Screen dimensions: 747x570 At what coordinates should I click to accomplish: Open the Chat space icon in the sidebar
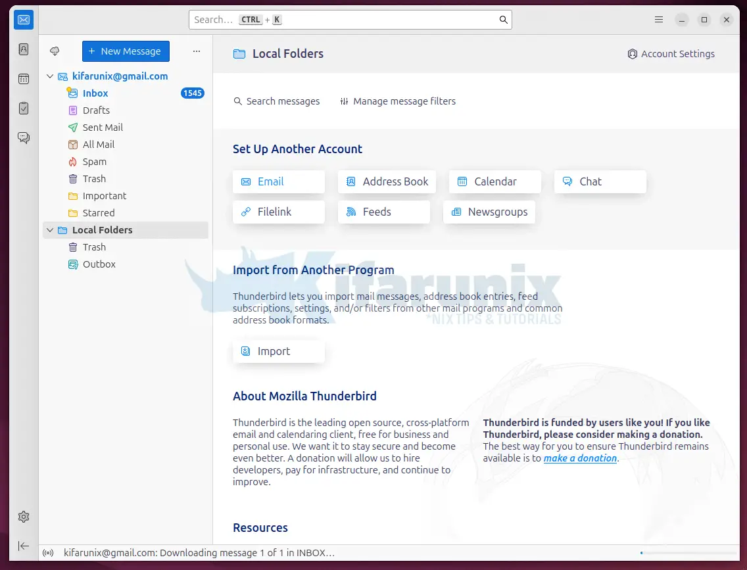click(24, 137)
